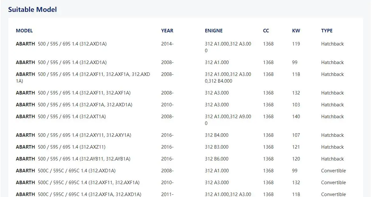The image size is (372, 197).
Task: Click the model cell containing "(312.AXZ11)"
Action: (x=61, y=147)
